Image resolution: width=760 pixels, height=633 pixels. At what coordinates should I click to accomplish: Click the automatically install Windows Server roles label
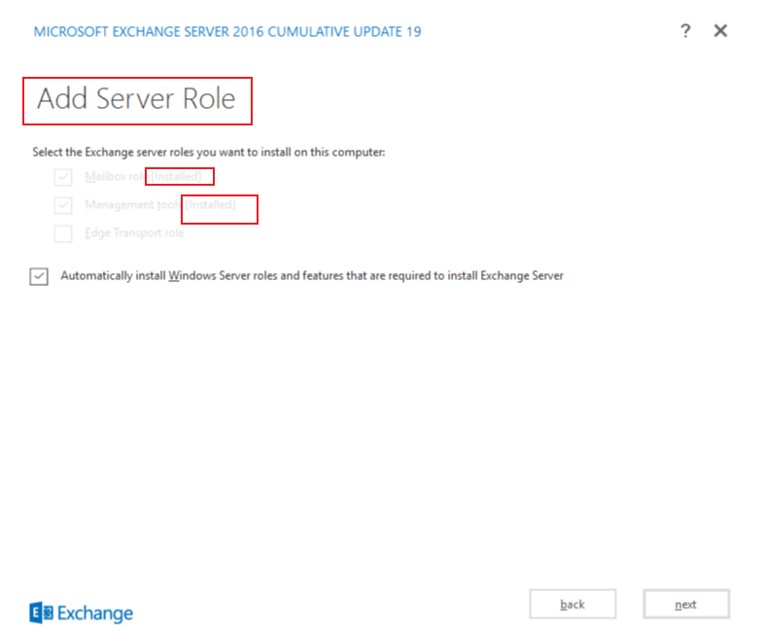[x=312, y=275]
